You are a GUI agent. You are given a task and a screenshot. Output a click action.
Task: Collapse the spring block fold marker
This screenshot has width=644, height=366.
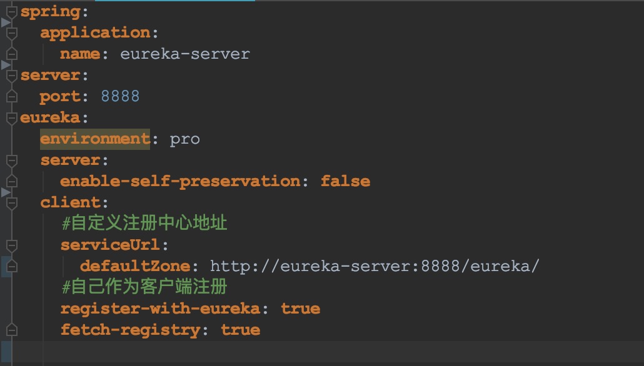pyautogui.click(x=11, y=11)
